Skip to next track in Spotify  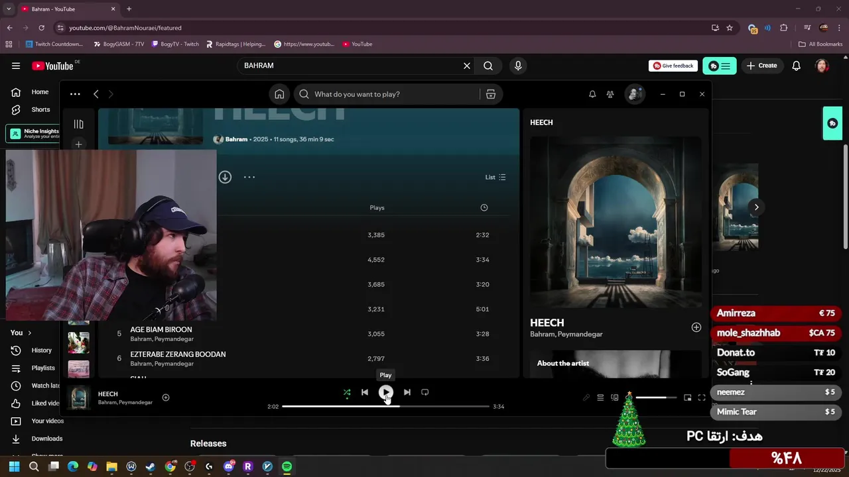point(407,392)
